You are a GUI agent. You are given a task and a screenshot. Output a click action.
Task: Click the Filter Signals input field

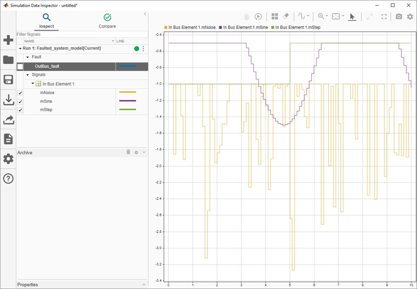coord(82,34)
